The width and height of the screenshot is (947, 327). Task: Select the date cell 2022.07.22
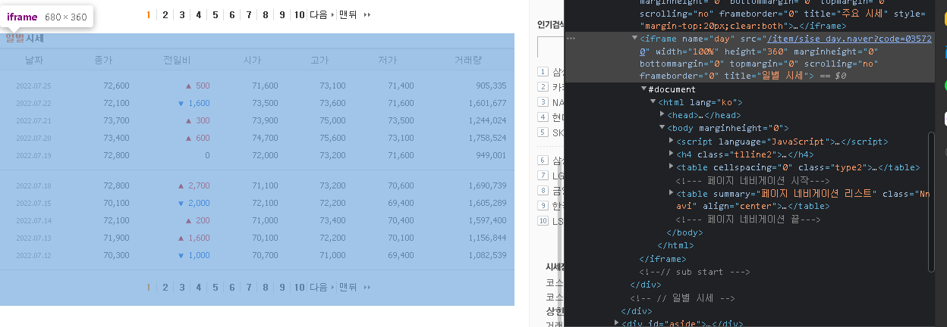point(33,104)
